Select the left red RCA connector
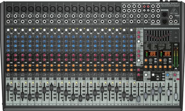The height and width of the screenshot is (111, 185). (x=144, y=6)
